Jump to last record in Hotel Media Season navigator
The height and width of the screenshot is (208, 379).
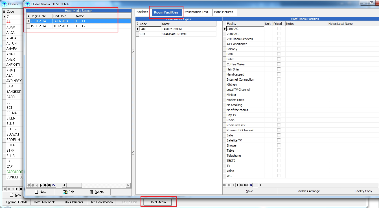[x=49, y=185]
